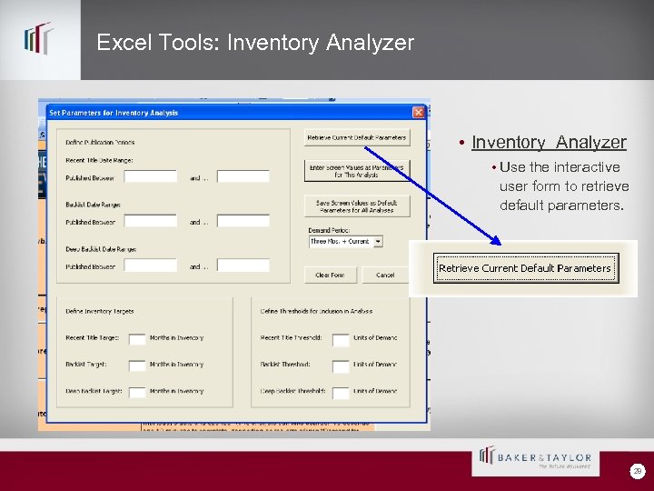This screenshot has width=654, height=491.
Task: Click the Define Inventory Targets label
Action: point(100,311)
